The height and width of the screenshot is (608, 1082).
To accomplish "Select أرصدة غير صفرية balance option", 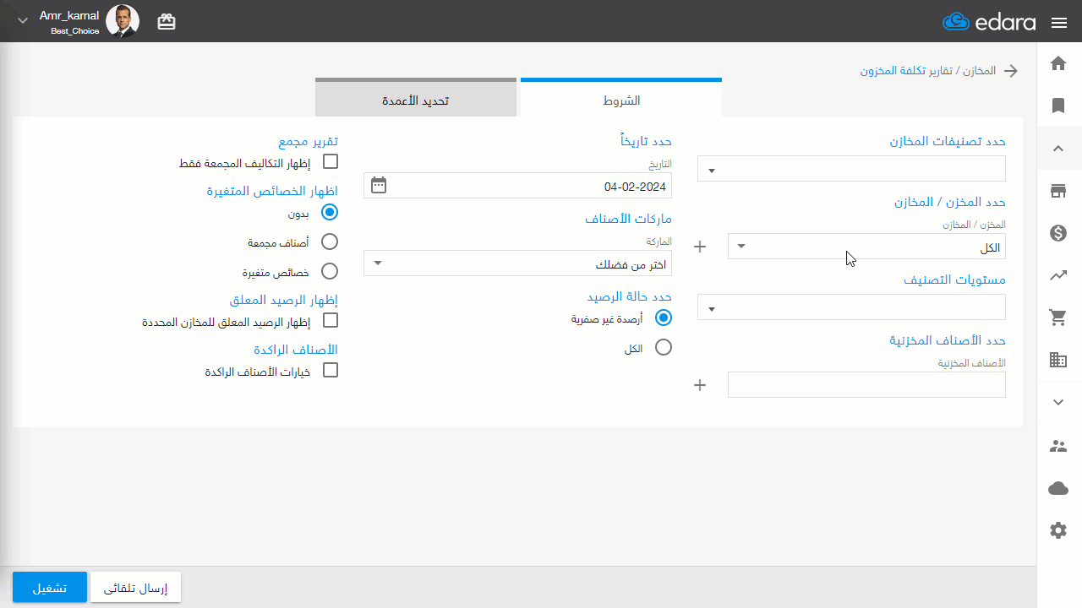I will tap(664, 318).
